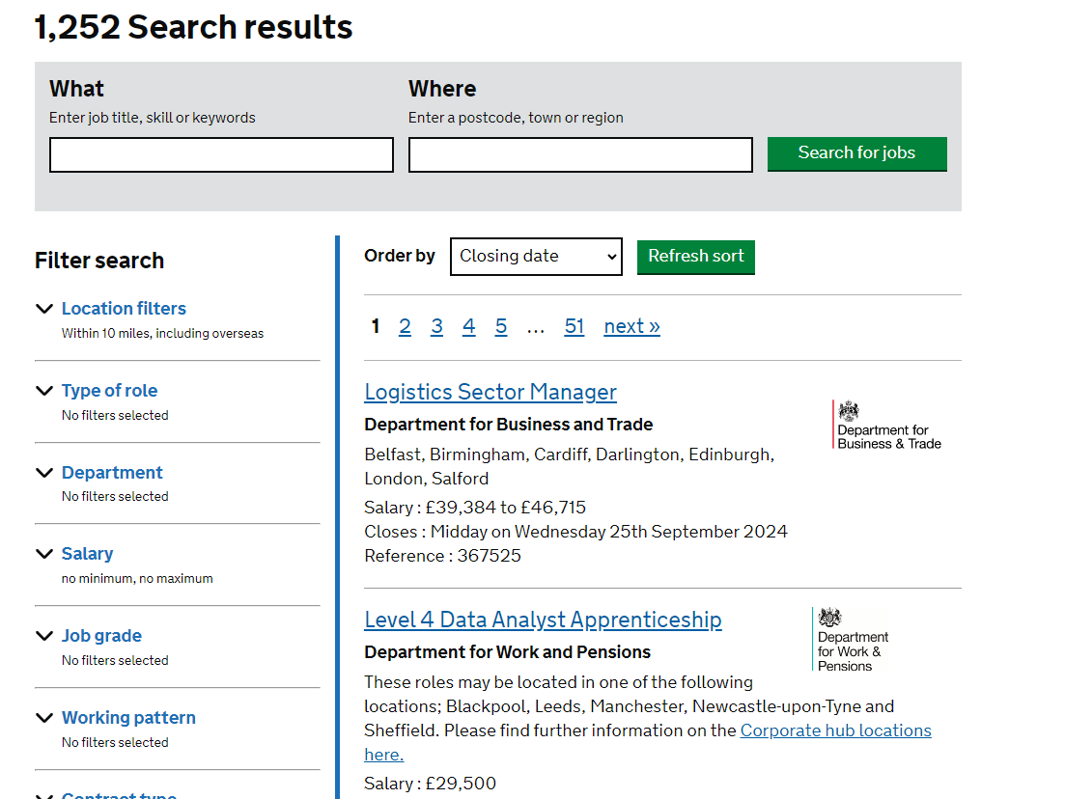Click the chevron icon beside Working pattern
Viewport: 1065px width, 799px height.
click(x=44, y=718)
